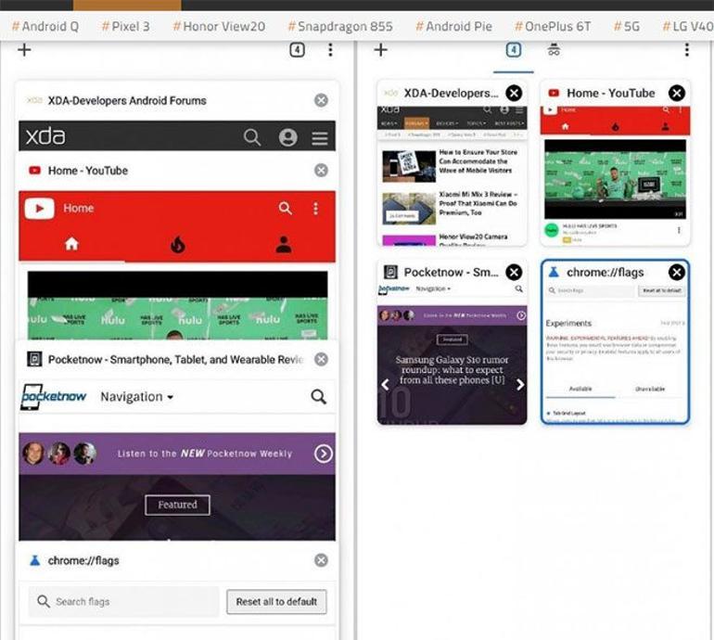Select Unavailable tab in chrome://flags card

tap(650, 389)
